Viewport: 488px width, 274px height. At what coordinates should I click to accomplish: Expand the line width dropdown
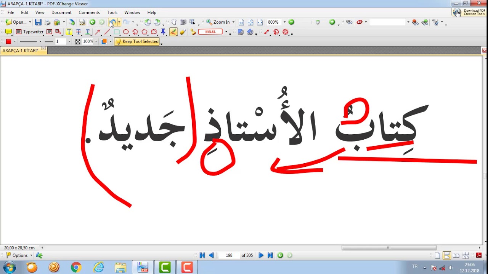[69, 41]
